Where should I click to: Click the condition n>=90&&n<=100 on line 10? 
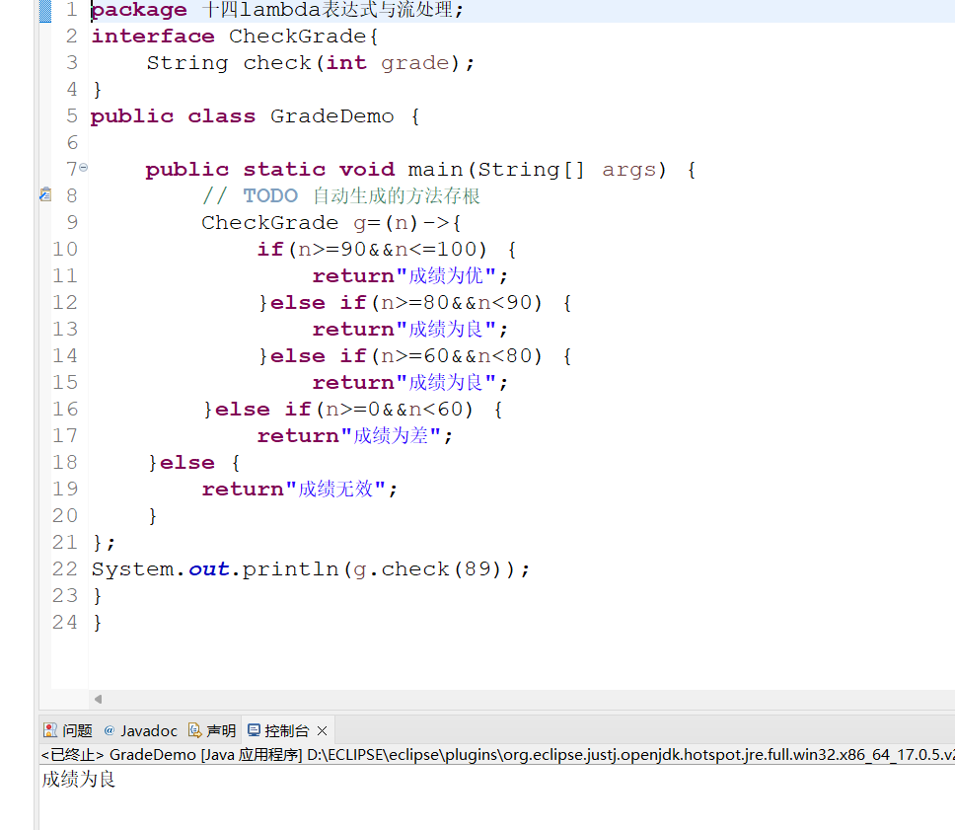pos(388,250)
